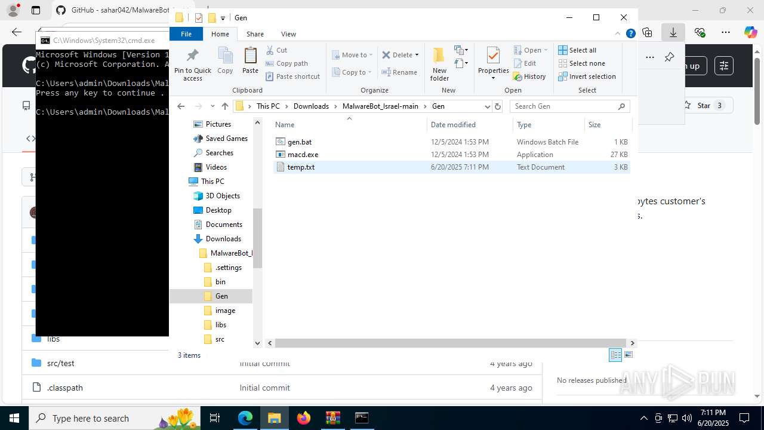764x430 pixels.
Task: Switch to the View ribbon tab
Action: coord(288,34)
